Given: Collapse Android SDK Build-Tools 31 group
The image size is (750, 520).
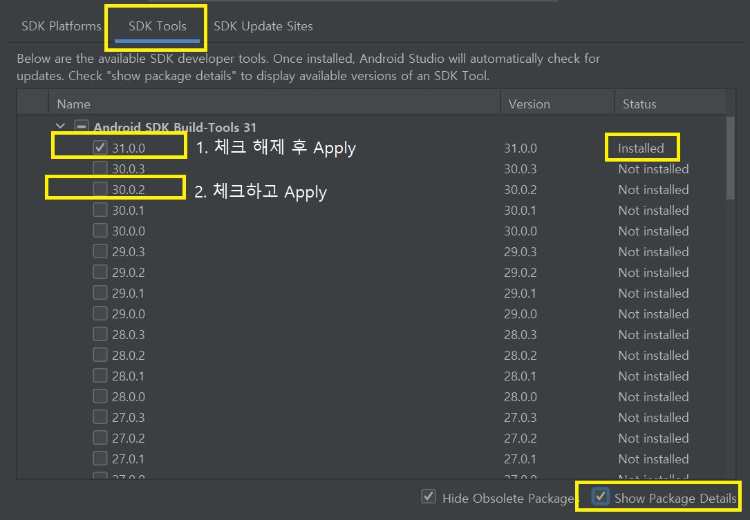Looking at the screenshot, I should [61, 126].
